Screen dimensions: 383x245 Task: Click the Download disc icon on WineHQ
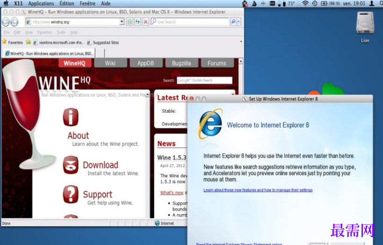[x=71, y=165]
